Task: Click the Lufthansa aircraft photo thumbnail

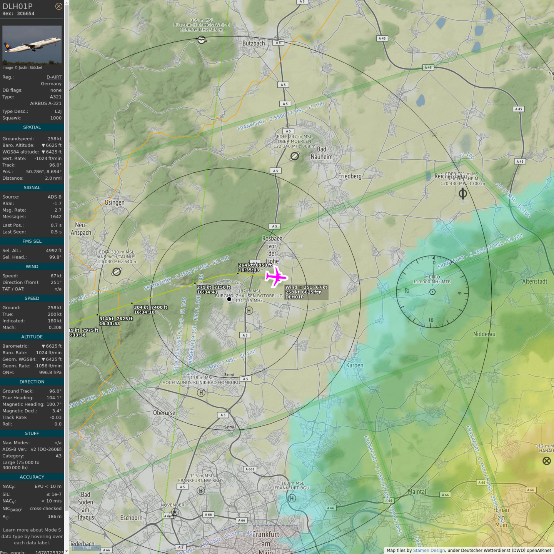Action: point(32,45)
